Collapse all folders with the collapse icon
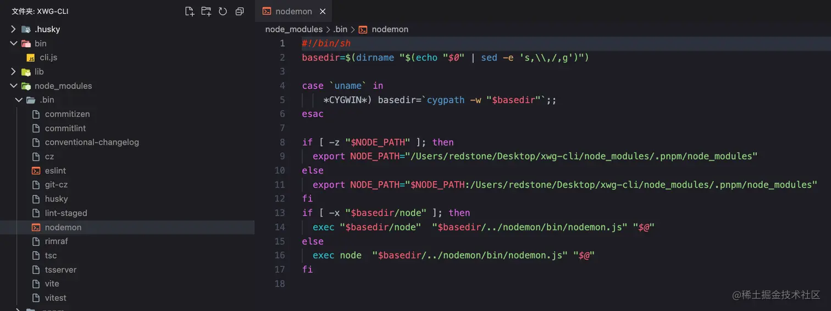This screenshot has width=831, height=311. [x=240, y=11]
